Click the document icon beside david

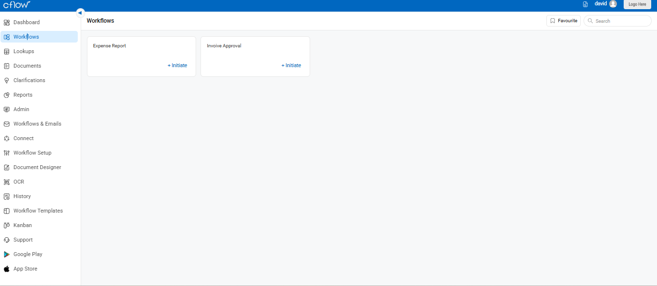[586, 4]
